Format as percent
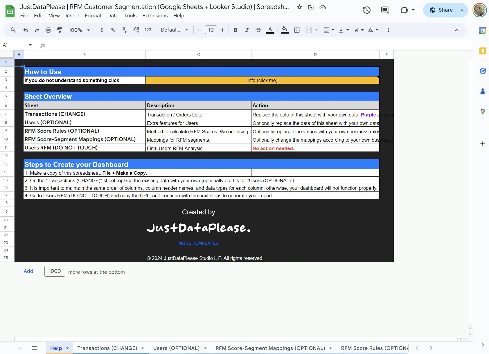The height and width of the screenshot is (354, 489). point(113,30)
